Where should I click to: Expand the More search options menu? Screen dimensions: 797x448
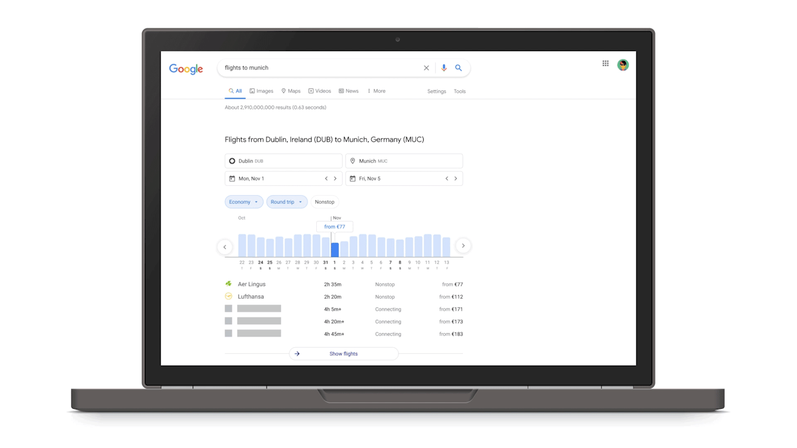tap(377, 91)
